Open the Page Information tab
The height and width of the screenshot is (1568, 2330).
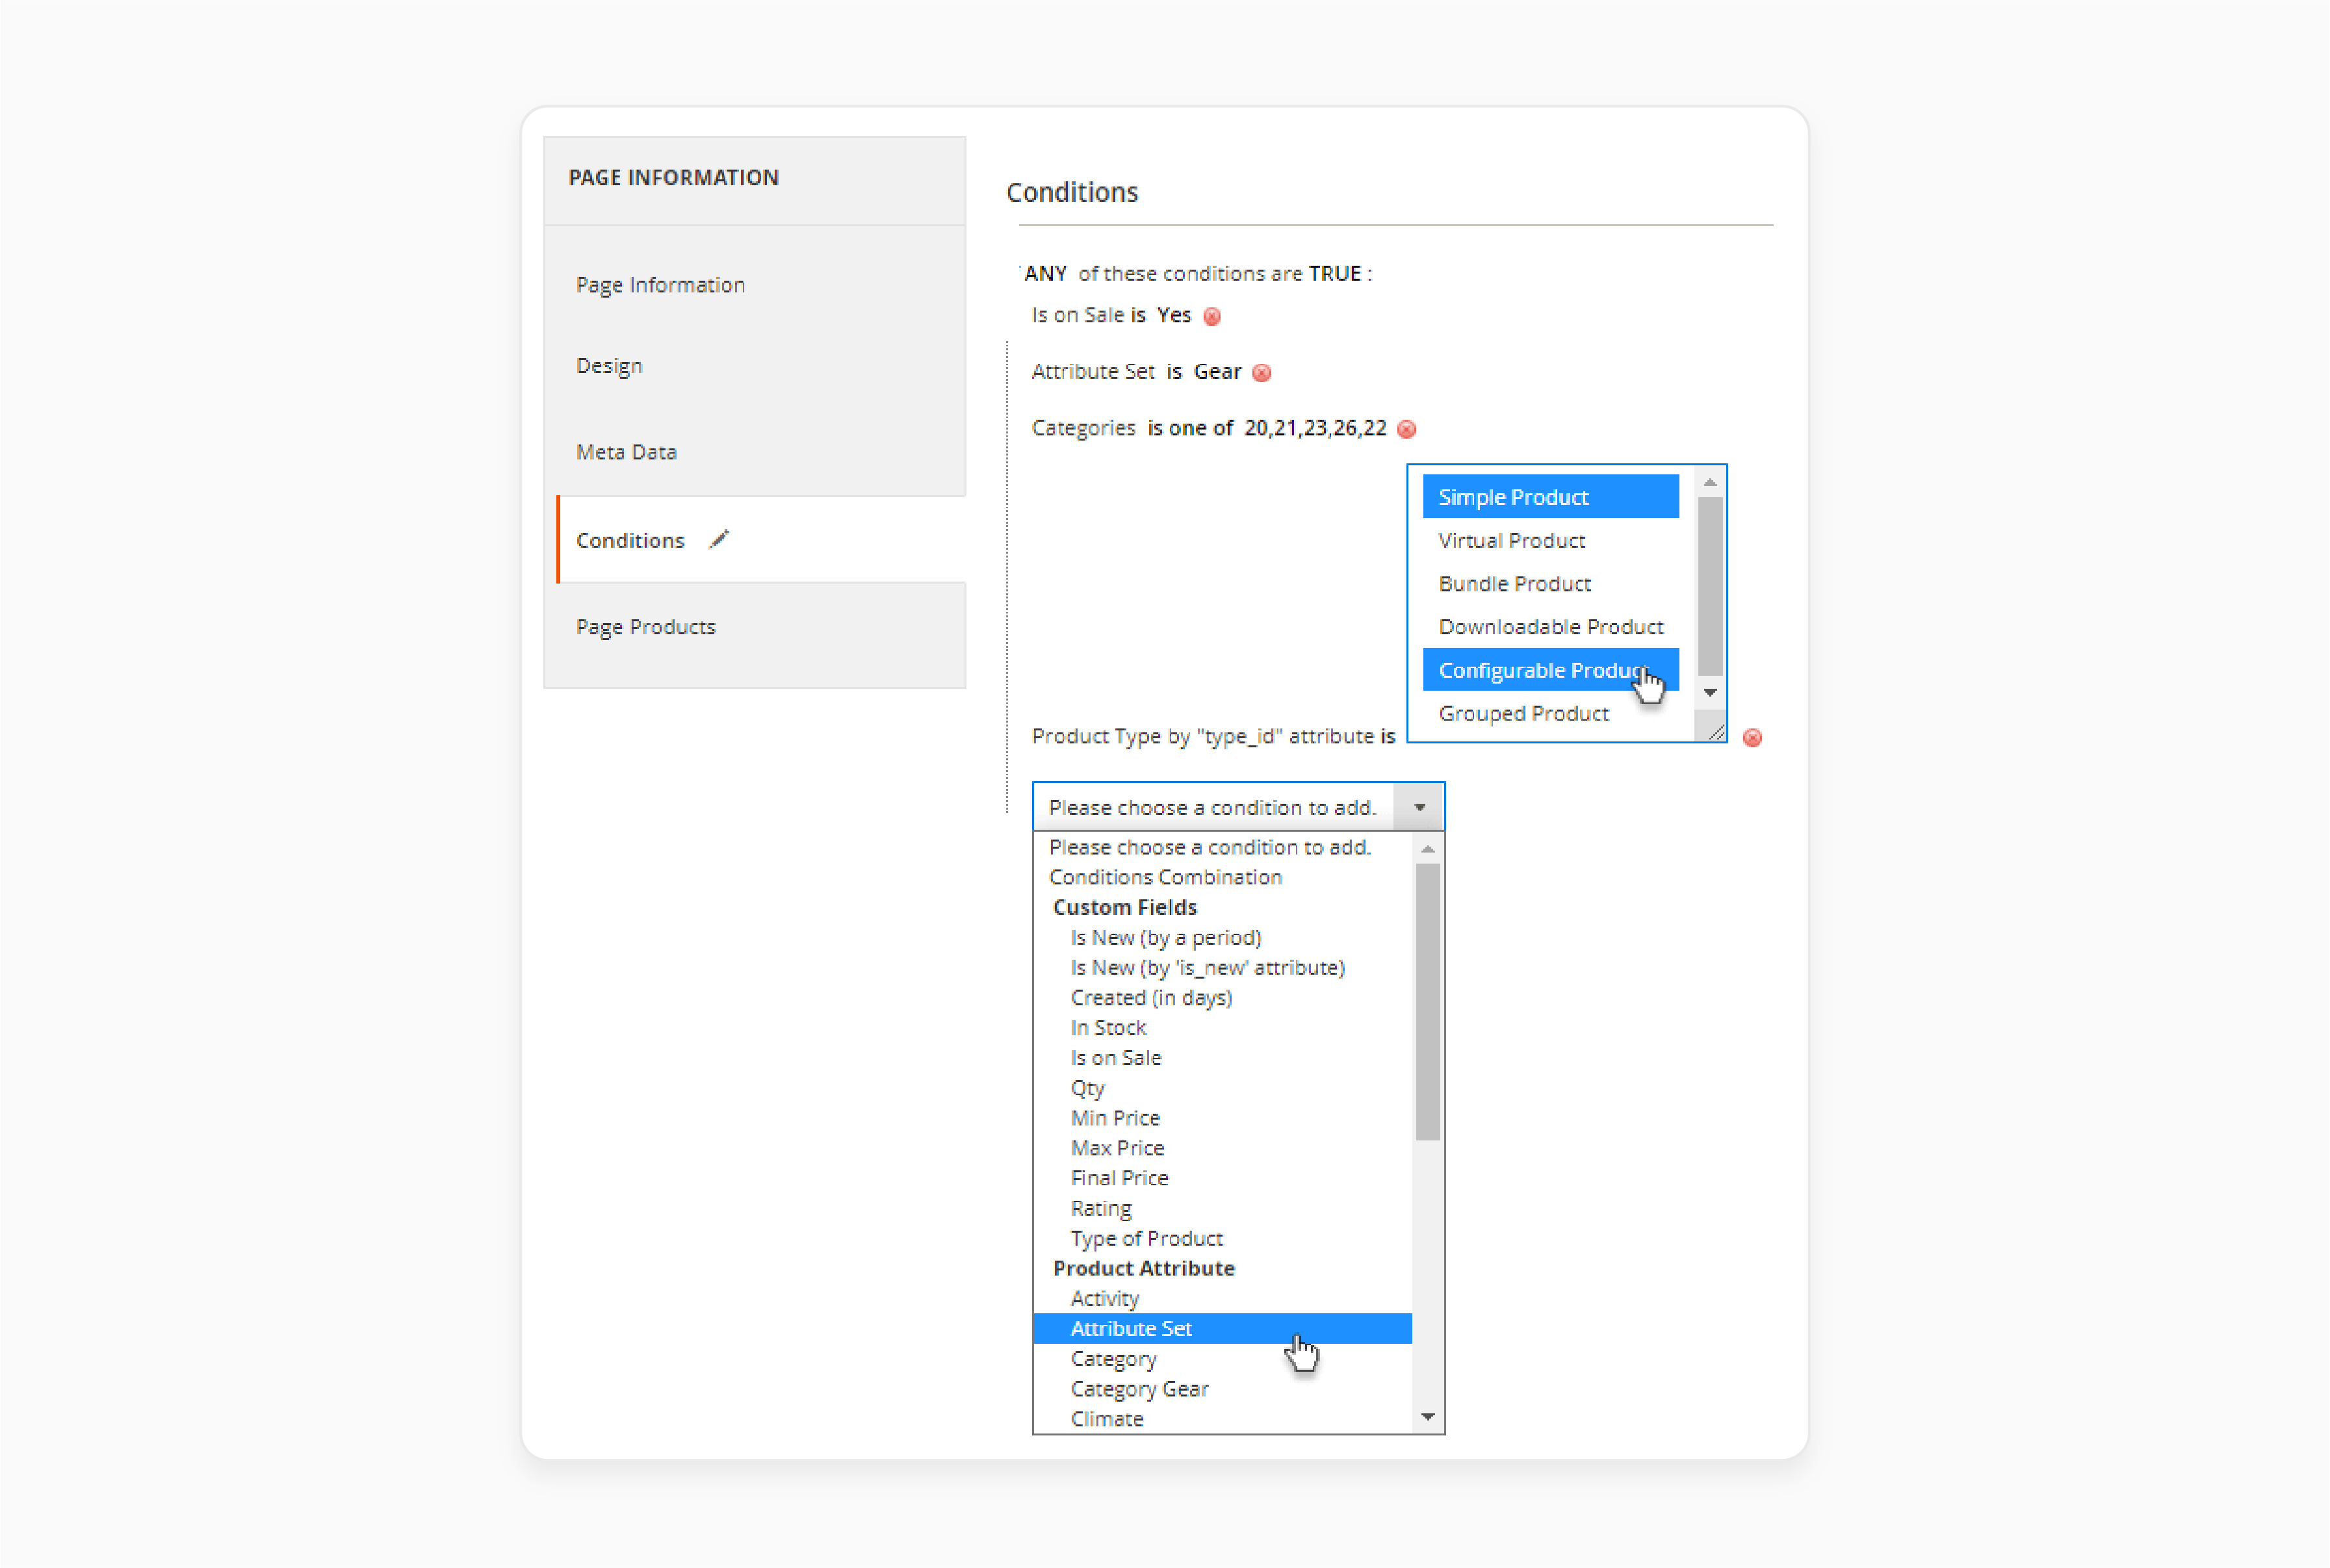click(x=660, y=285)
